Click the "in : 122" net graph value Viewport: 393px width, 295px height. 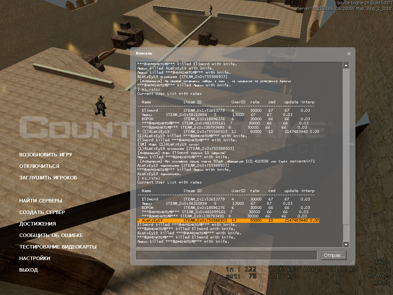point(241,269)
